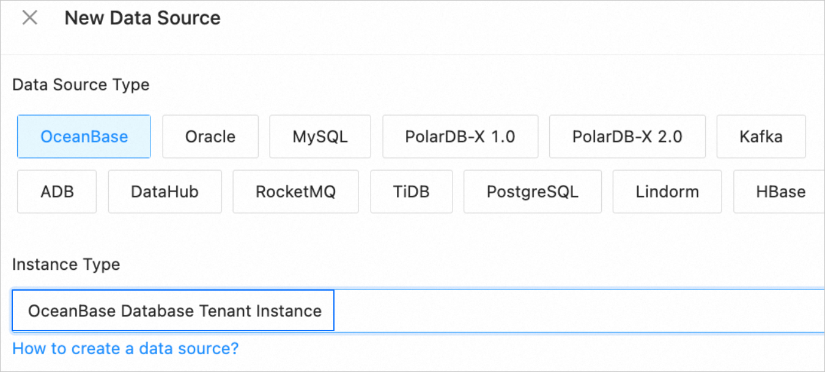Close the New Data Source panel
Screen dimensions: 825x372
tap(29, 18)
